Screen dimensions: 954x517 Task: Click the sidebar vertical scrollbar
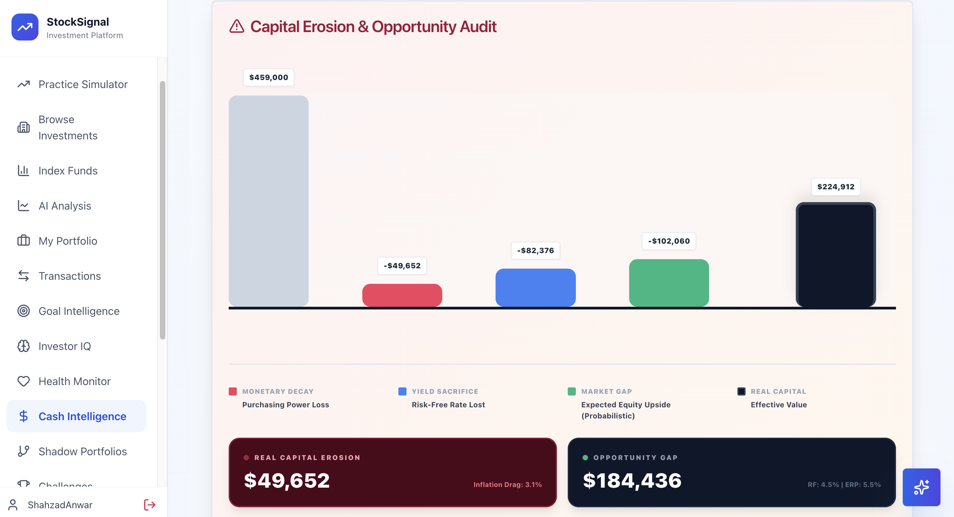coord(162,210)
